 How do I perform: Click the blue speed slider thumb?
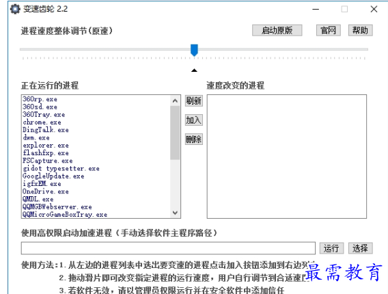(x=194, y=51)
